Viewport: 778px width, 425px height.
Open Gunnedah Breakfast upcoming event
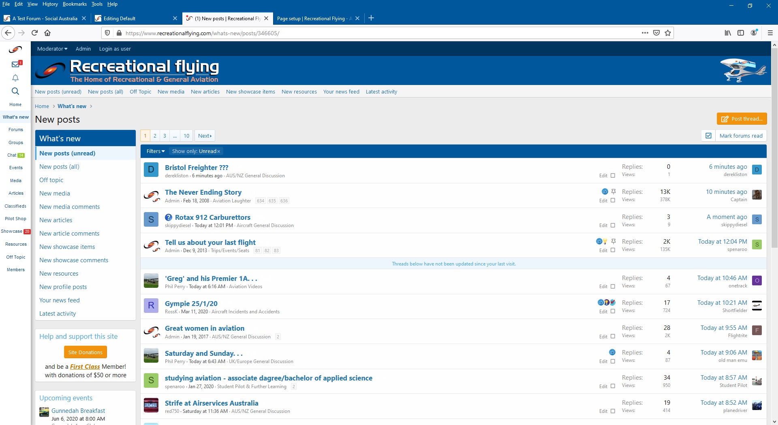coord(78,411)
